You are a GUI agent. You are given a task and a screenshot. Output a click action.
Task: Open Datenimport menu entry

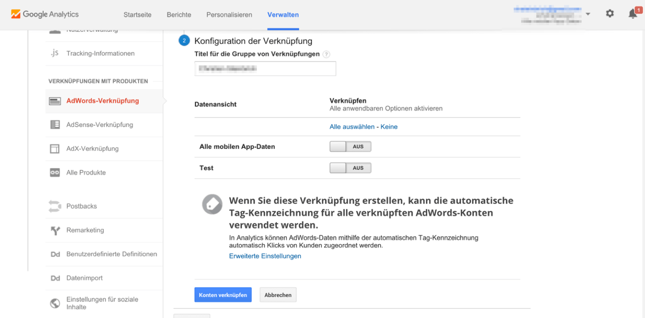(84, 278)
